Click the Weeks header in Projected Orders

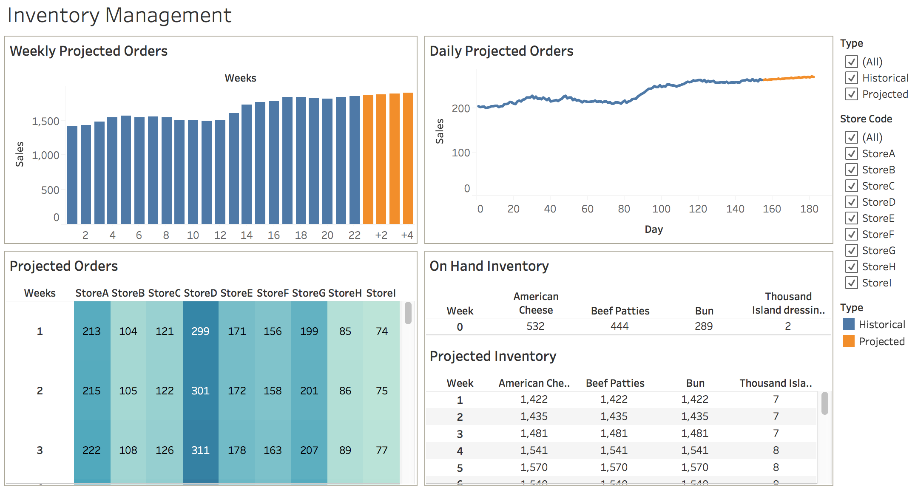[40, 293]
